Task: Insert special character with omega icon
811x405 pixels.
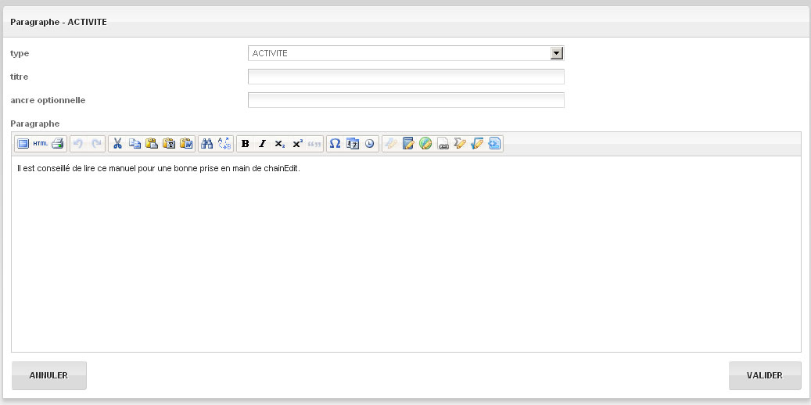Action: [x=335, y=144]
